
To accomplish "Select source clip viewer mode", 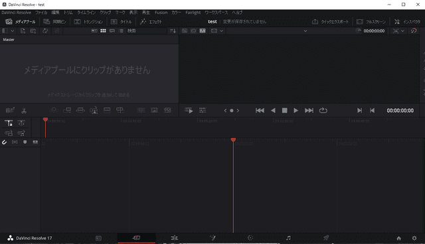I will point(185,31).
